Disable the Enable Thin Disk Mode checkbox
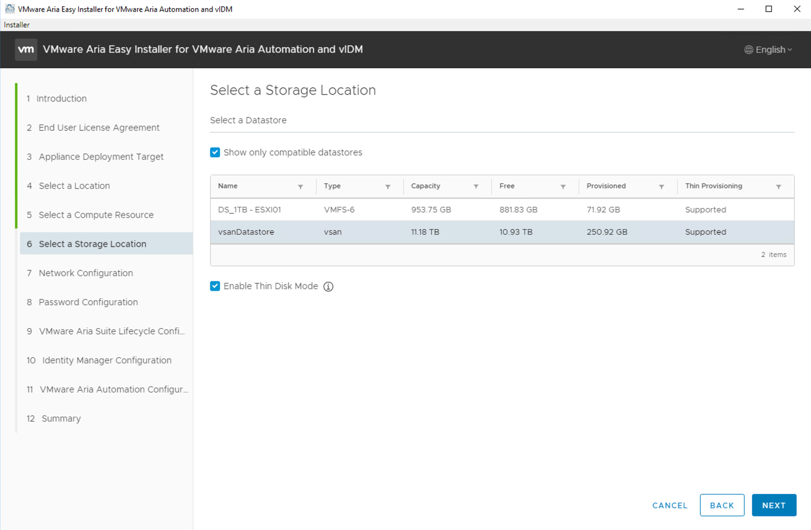 click(x=215, y=286)
